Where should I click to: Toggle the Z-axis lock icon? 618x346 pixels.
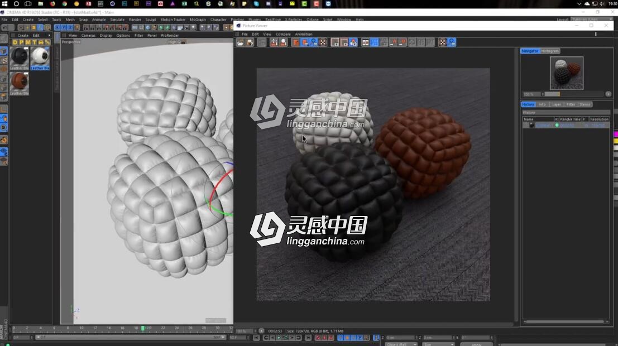70,27
